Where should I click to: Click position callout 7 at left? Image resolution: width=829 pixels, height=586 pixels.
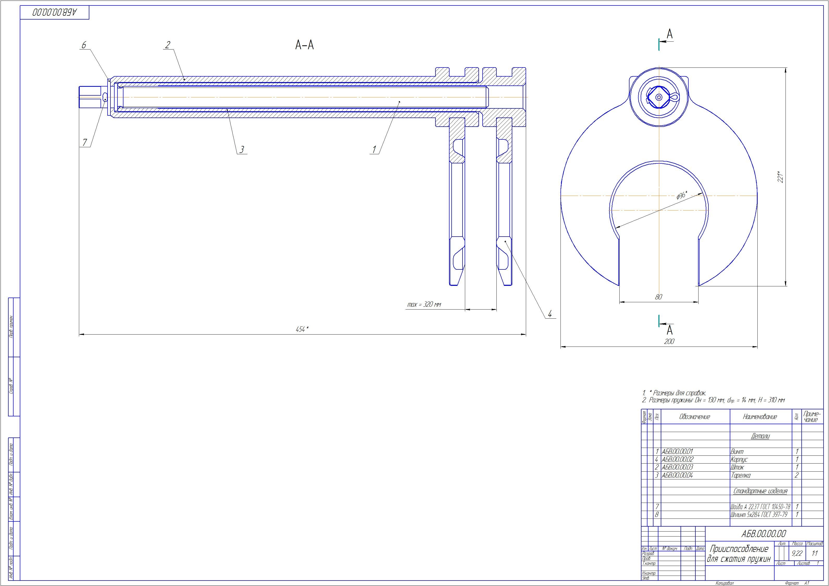click(85, 143)
